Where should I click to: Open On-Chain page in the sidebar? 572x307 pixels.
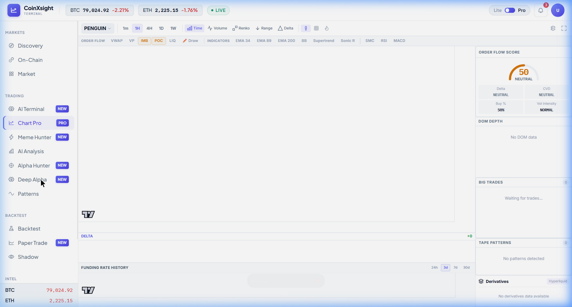pos(39,60)
